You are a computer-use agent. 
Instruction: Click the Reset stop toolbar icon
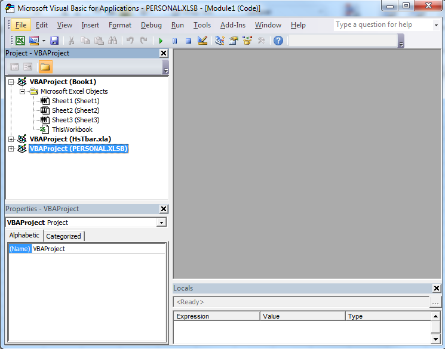click(x=188, y=41)
